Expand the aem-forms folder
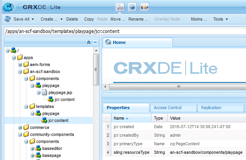Viewport: 246px width, 160px height. pos(20,65)
